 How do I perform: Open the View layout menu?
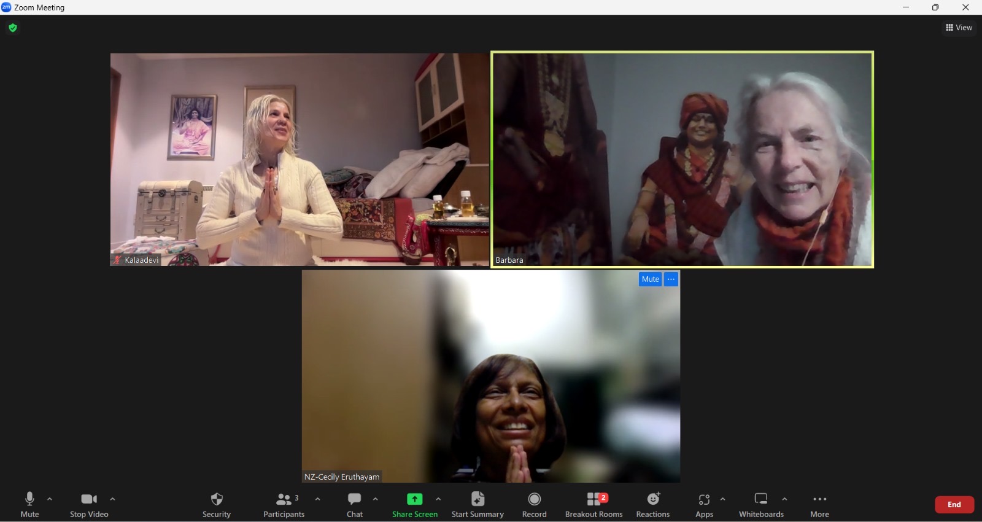coord(959,28)
